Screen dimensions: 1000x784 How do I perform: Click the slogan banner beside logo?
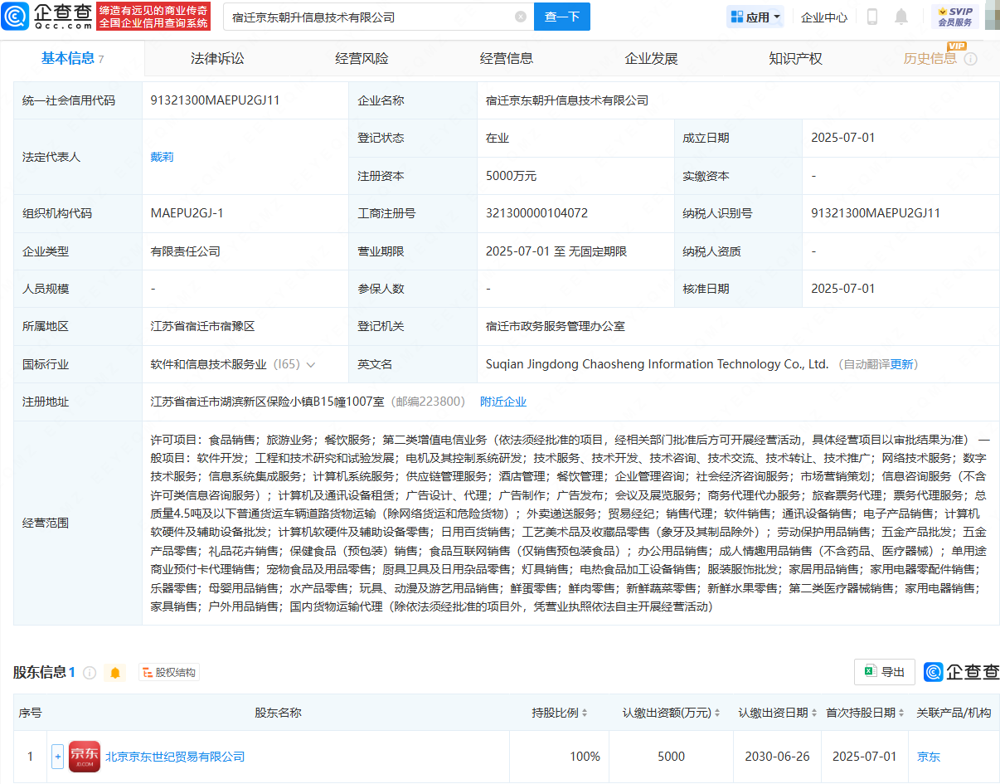(x=153, y=17)
